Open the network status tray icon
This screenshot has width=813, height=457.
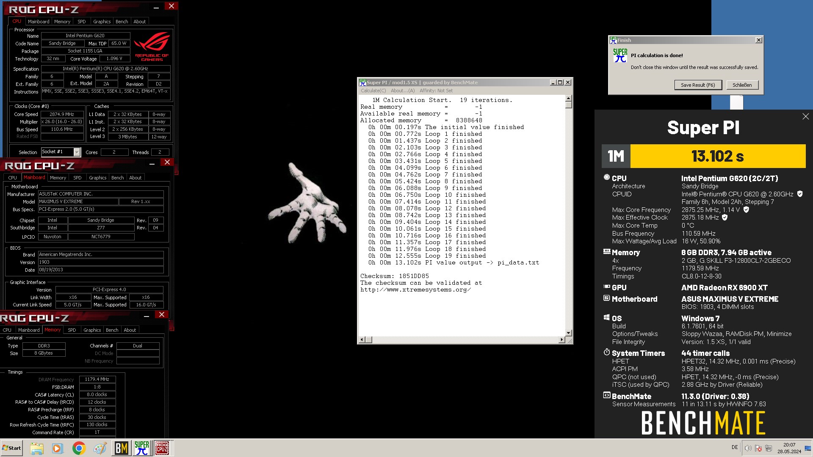[769, 448]
